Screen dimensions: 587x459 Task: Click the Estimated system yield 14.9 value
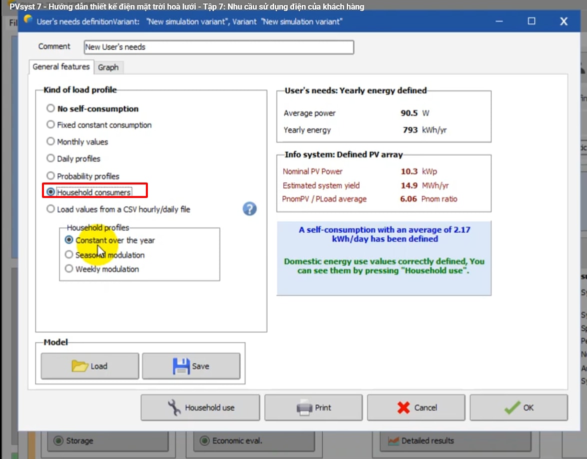point(409,185)
